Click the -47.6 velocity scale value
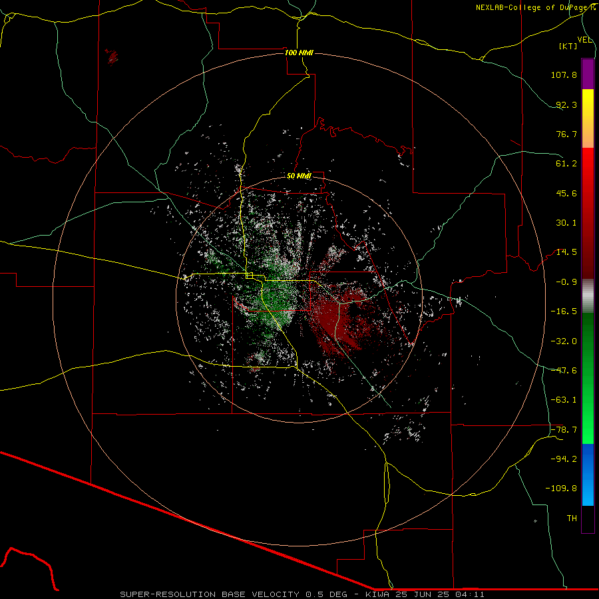Image resolution: width=599 pixels, height=599 pixels. [x=564, y=371]
